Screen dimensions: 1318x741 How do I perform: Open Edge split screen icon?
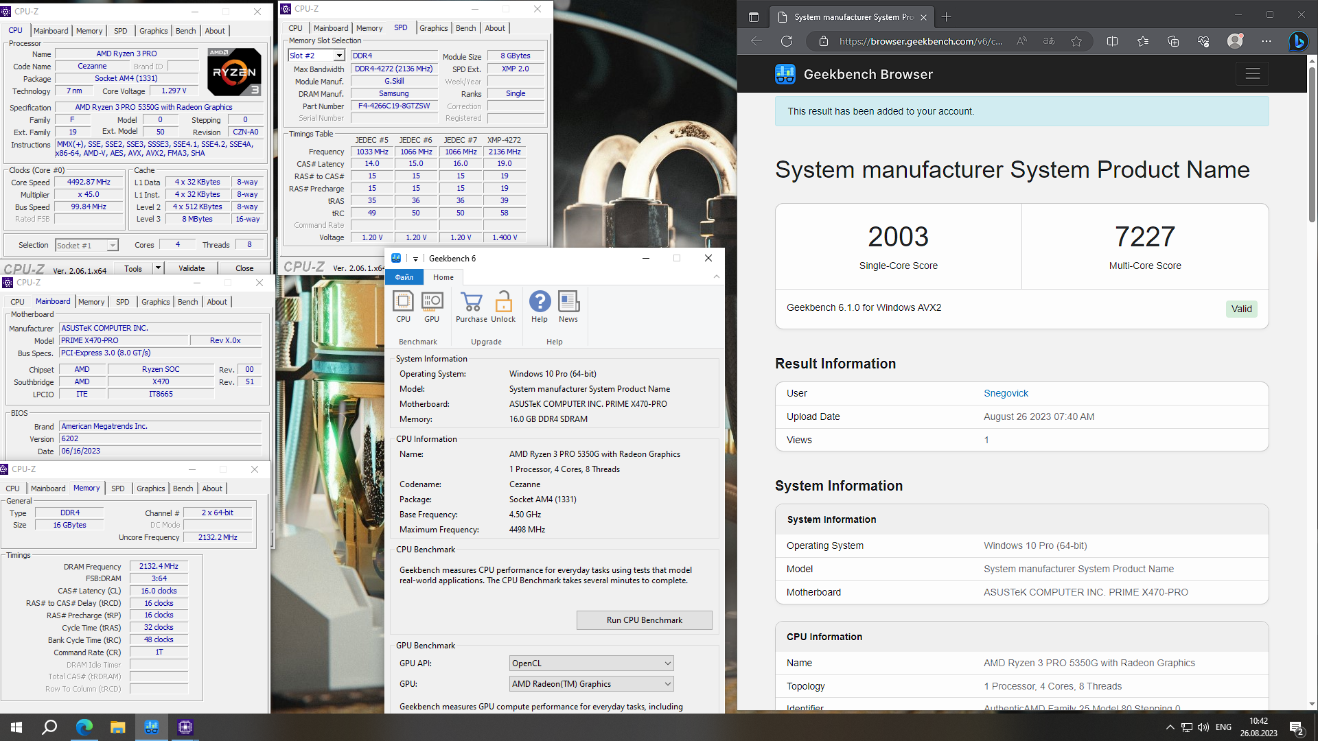[x=1113, y=41]
